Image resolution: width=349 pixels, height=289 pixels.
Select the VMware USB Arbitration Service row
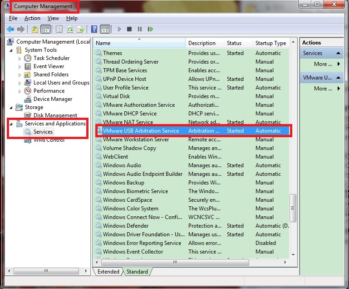[x=193, y=131]
